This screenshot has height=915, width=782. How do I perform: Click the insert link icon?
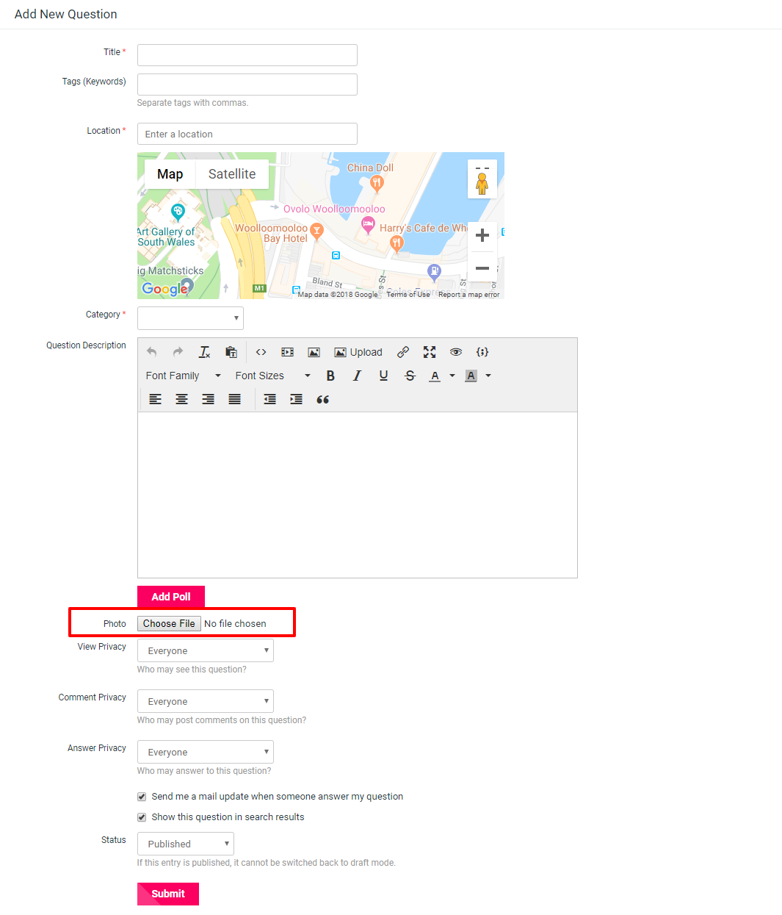[403, 352]
